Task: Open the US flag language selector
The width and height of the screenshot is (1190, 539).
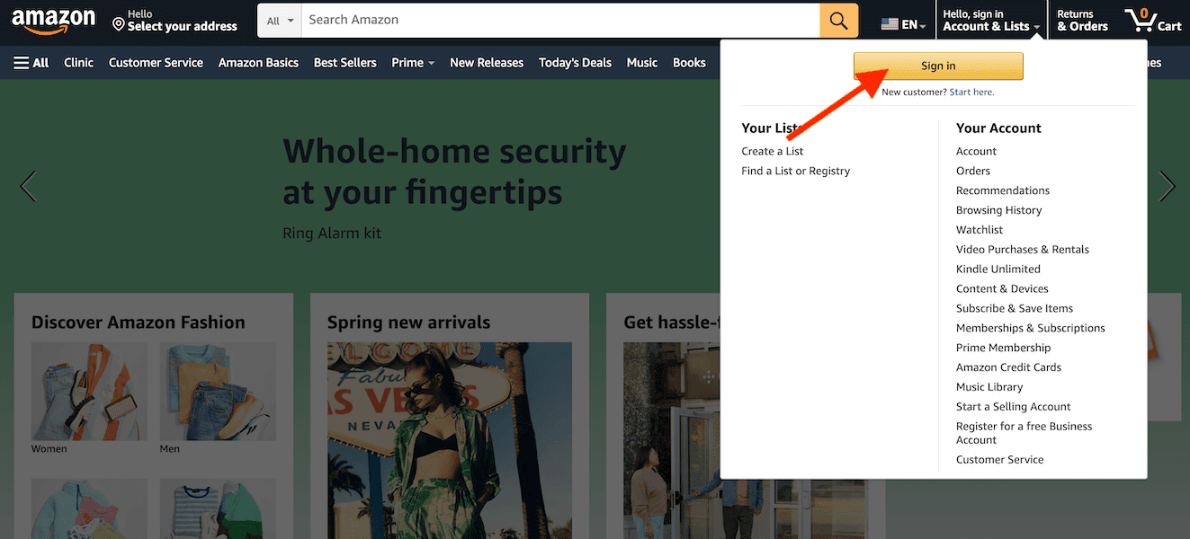Action: (x=903, y=25)
